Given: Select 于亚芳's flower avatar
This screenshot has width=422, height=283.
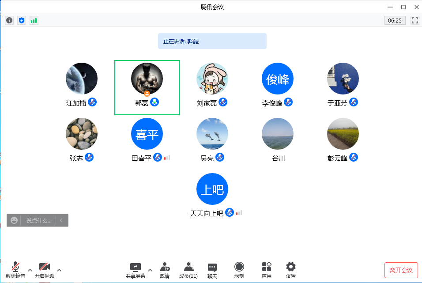Looking at the screenshot, I should point(343,79).
